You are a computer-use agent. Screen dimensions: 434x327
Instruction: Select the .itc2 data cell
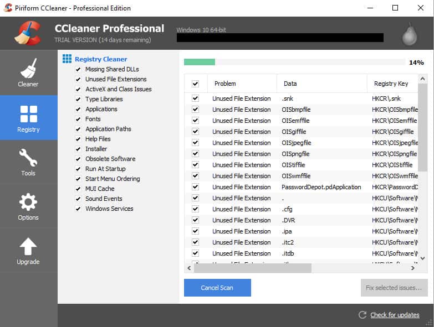coord(288,242)
